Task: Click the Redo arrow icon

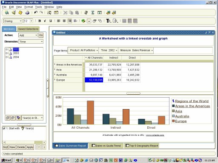Action: click(41, 12)
